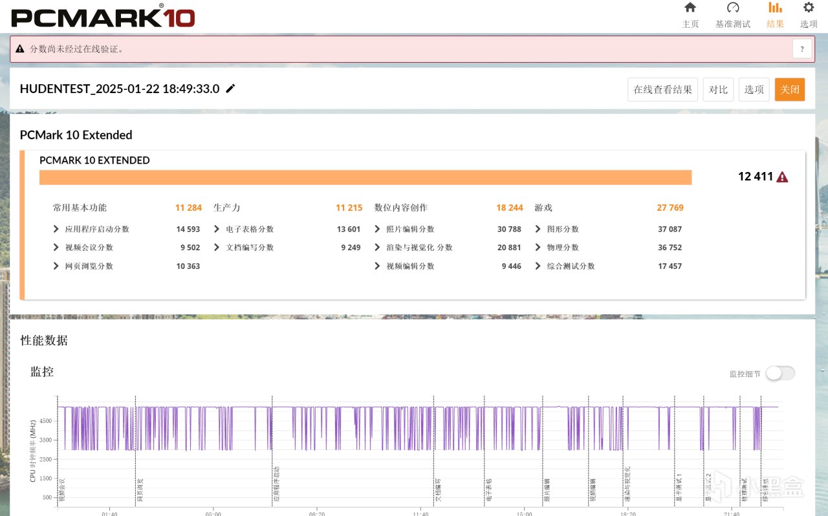Click the 图形分数 value 37 087
Viewport: 828px width, 516px height.
670,229
